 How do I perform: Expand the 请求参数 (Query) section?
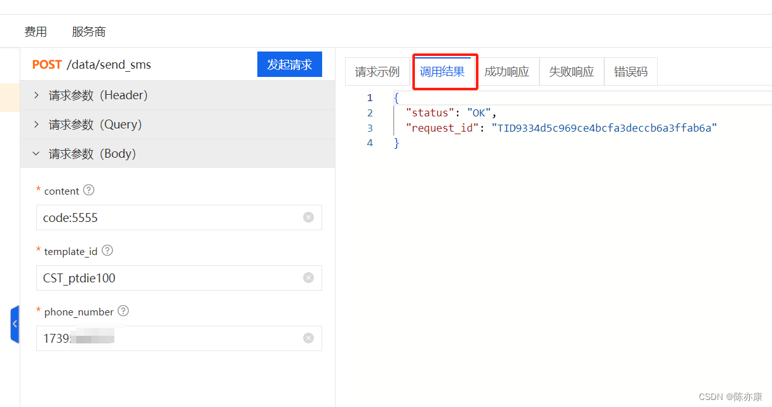pyautogui.click(x=177, y=125)
